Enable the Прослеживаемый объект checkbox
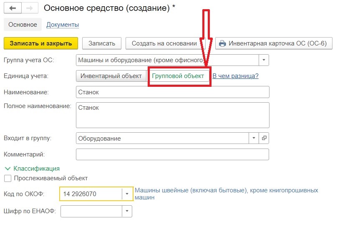This screenshot has height=237, width=340. tap(8, 179)
